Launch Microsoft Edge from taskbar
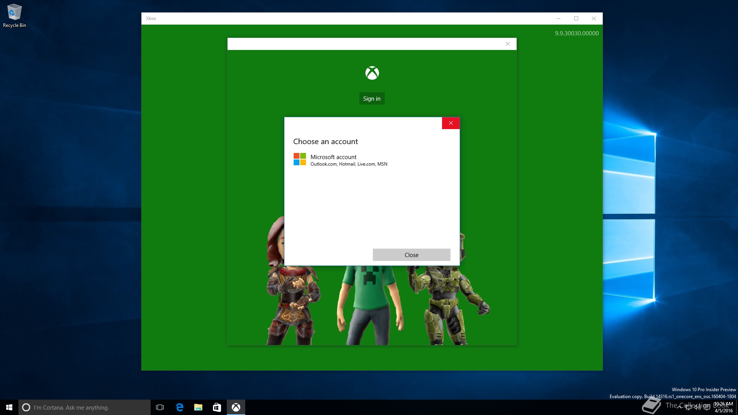 pos(179,407)
